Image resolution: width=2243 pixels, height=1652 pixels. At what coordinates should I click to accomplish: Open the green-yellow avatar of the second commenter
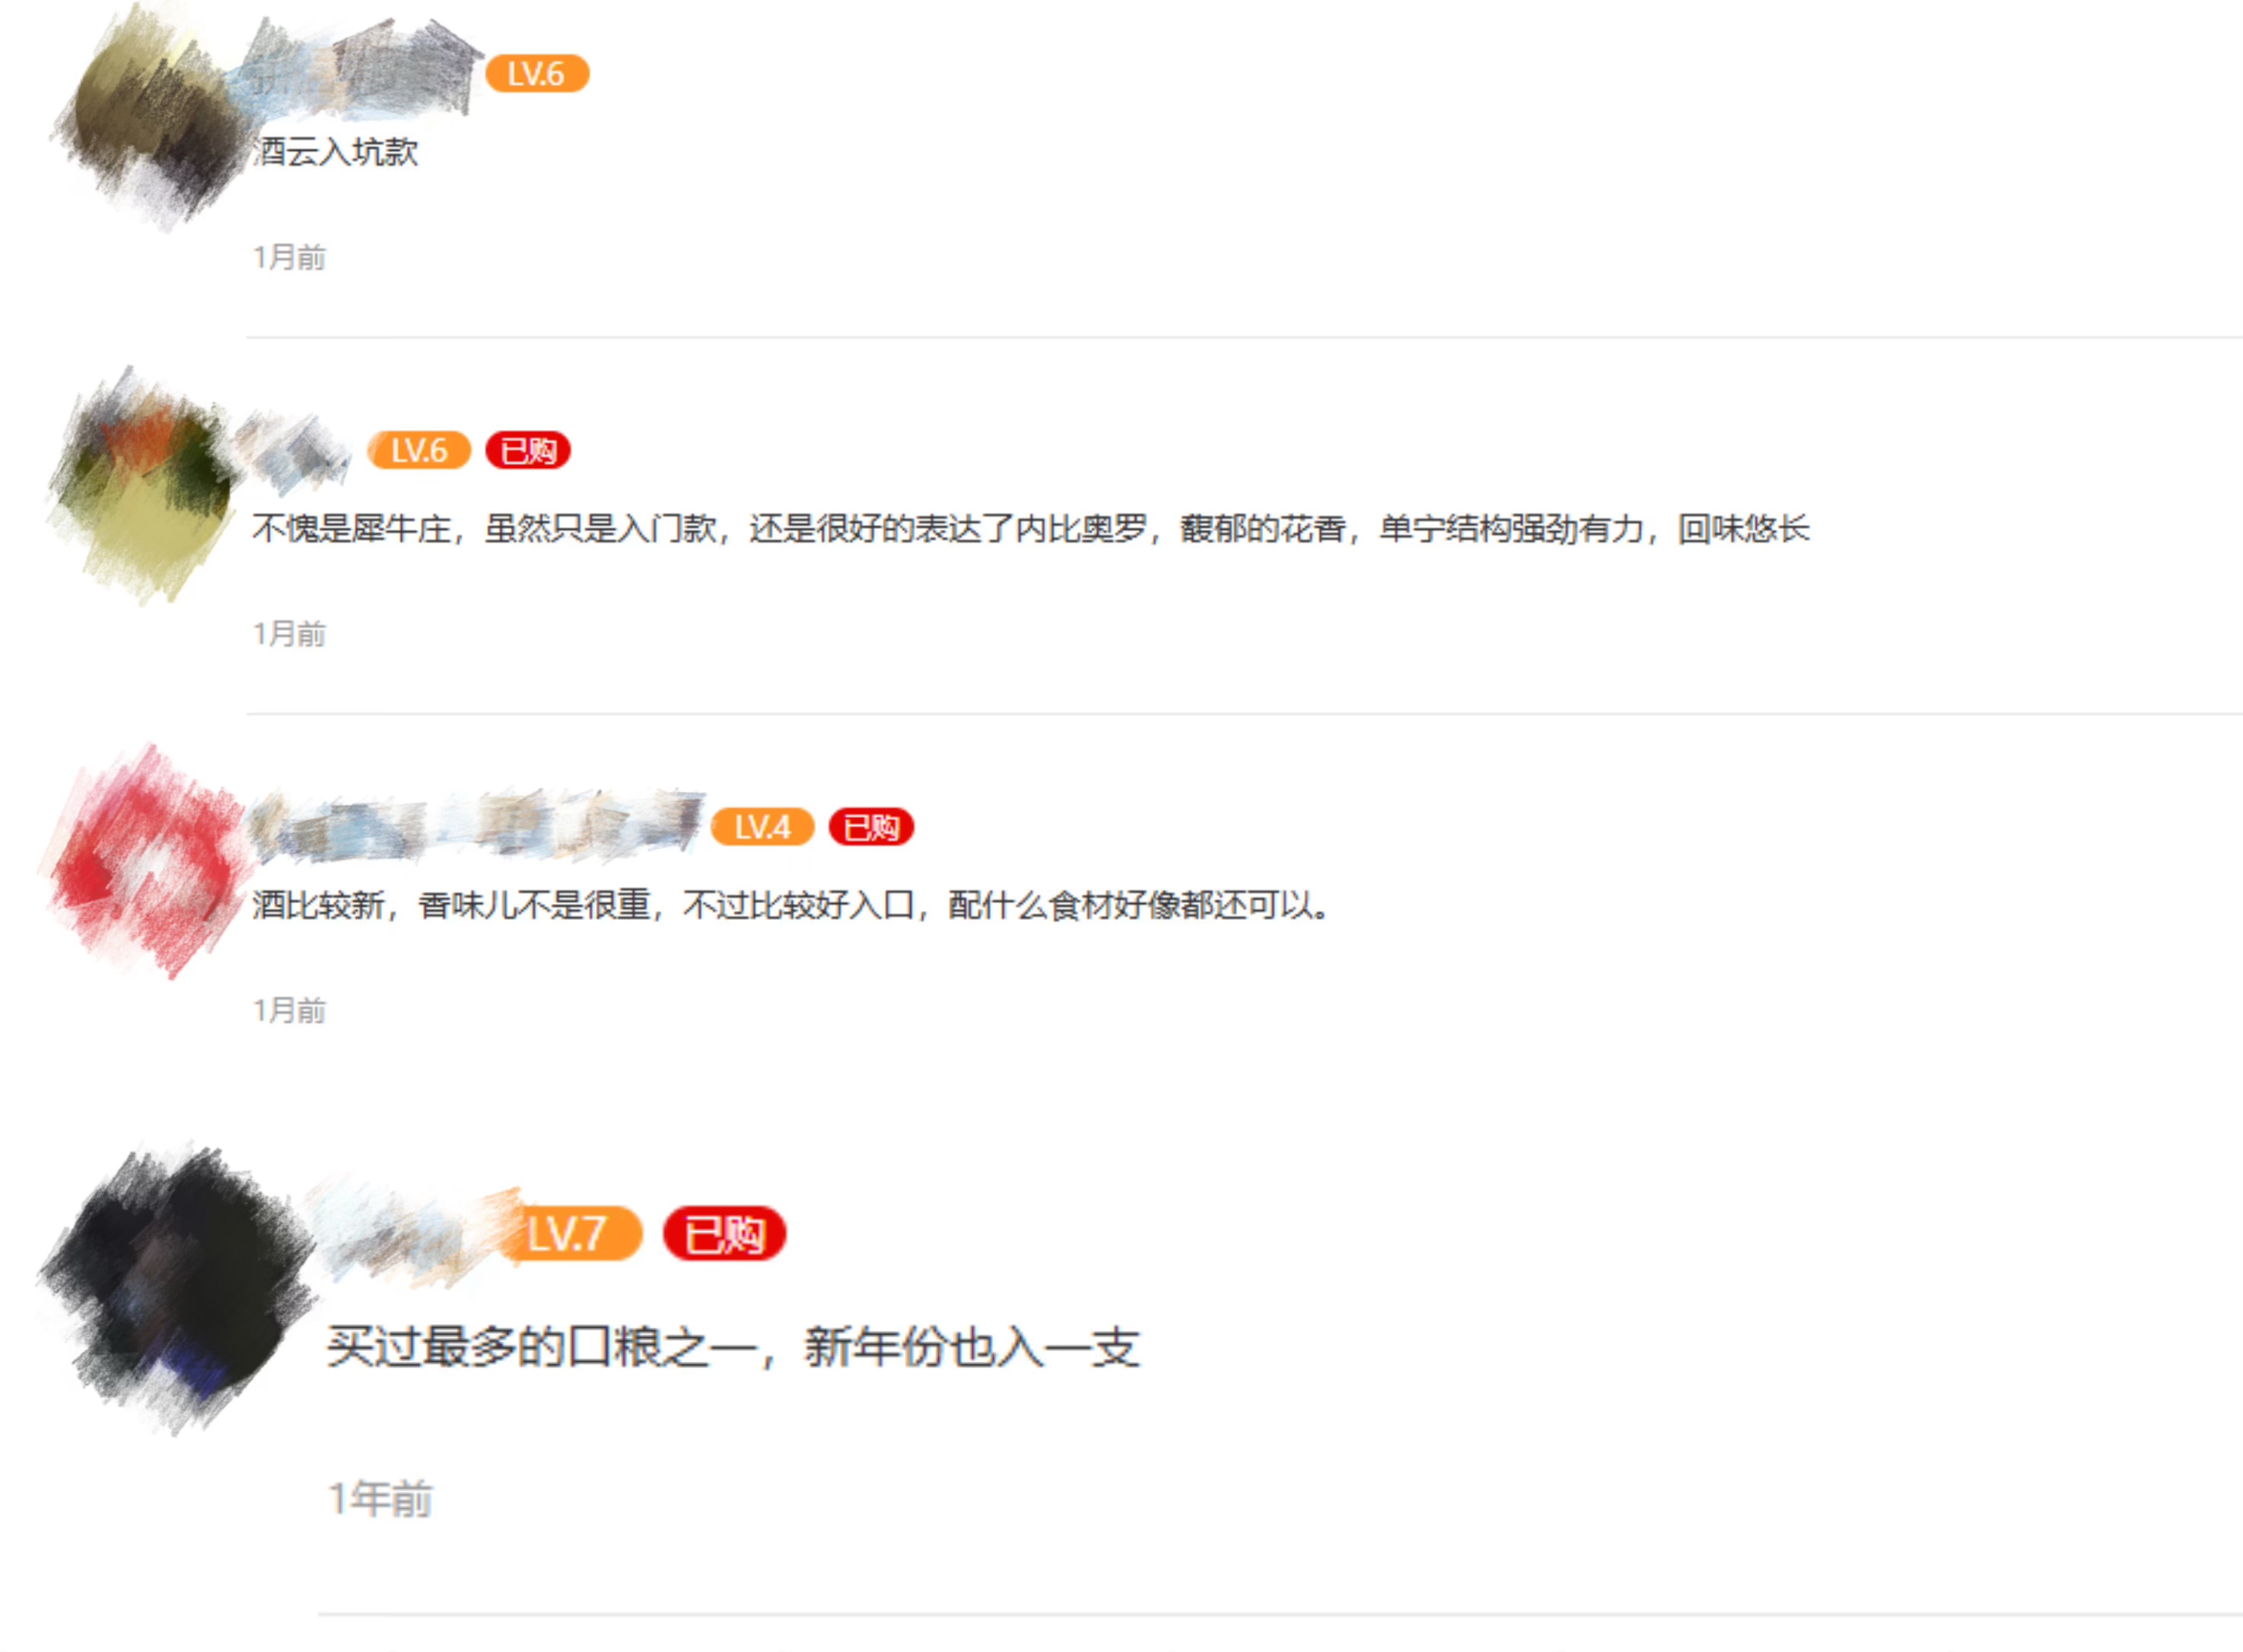(x=145, y=485)
